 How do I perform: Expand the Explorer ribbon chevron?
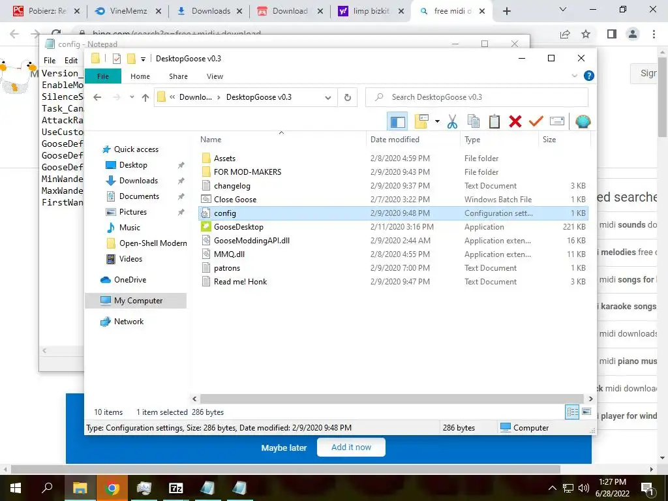574,76
